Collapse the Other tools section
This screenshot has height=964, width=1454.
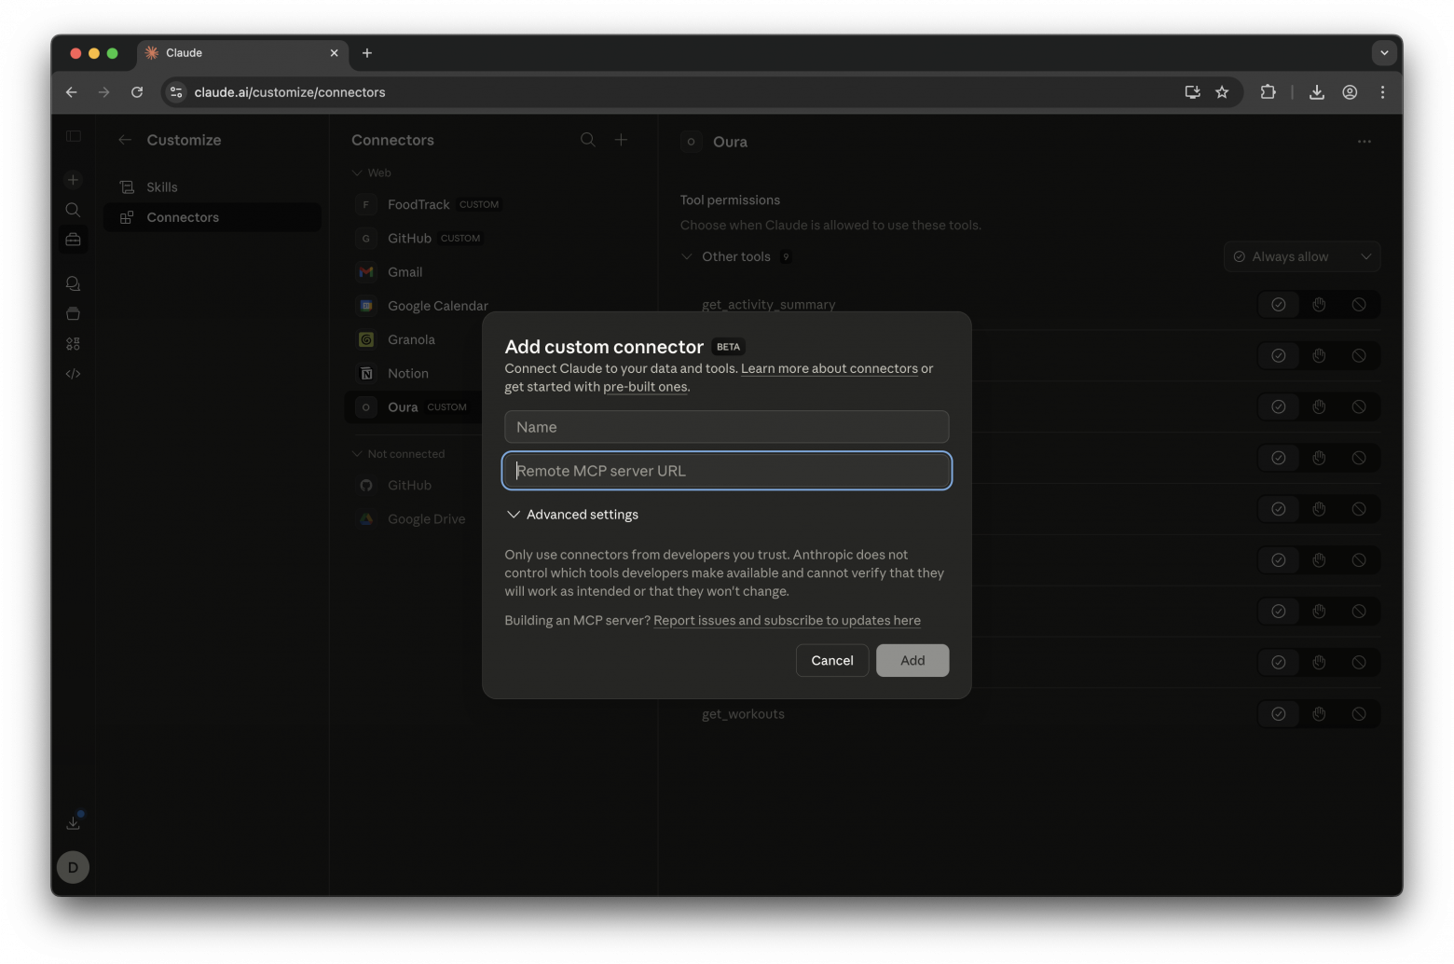pyautogui.click(x=687, y=256)
